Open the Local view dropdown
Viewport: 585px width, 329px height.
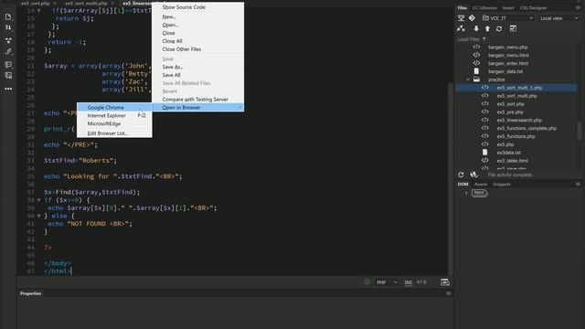coord(558,18)
